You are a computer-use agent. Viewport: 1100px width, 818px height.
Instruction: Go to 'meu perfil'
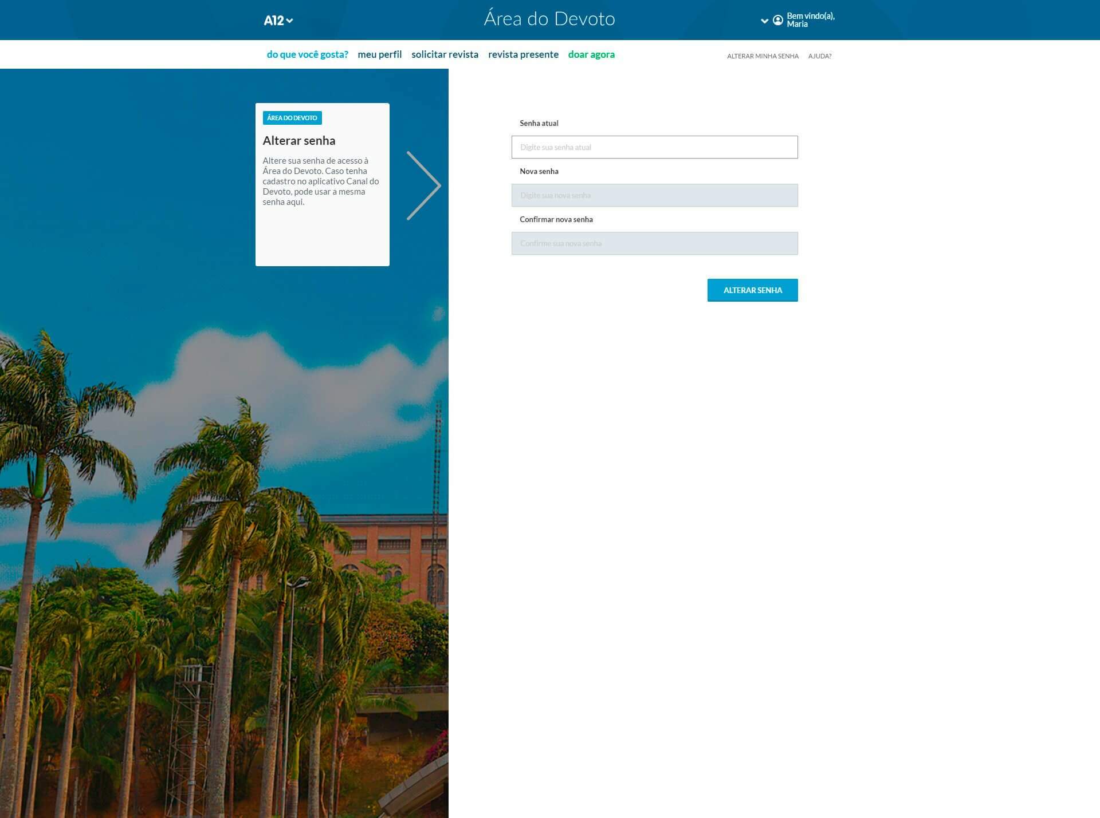coord(379,54)
